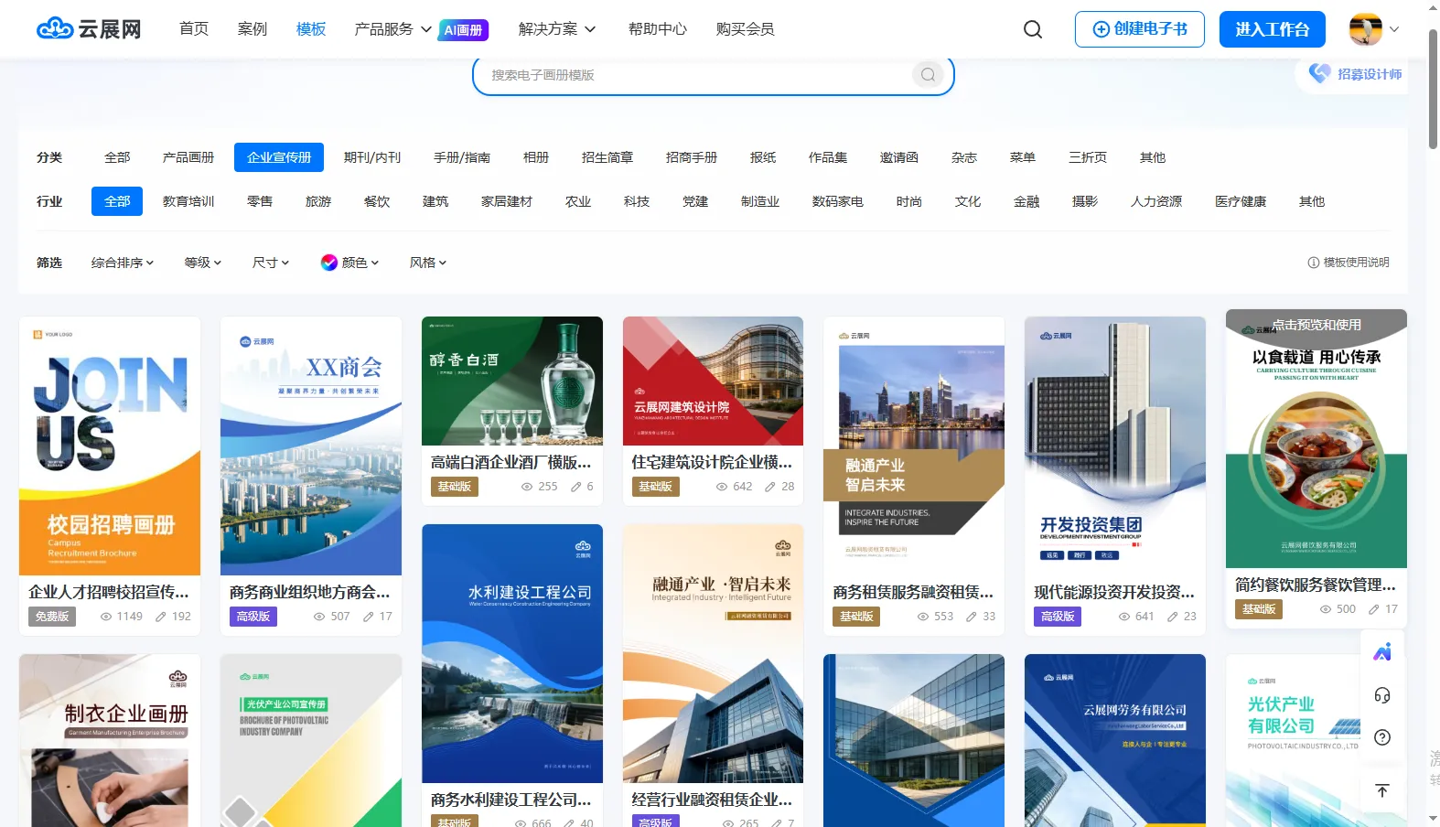Open the 等级 filter dropdown
Viewport: 1440px width, 827px height.
click(203, 263)
